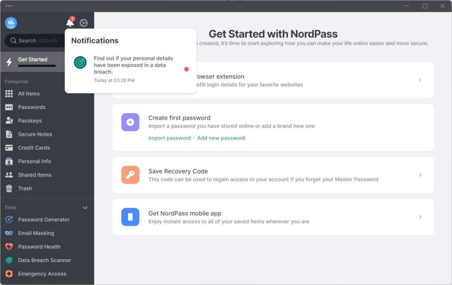Expand the mobile app card chevron
Viewport: 452px width, 285px height.
pos(420,217)
